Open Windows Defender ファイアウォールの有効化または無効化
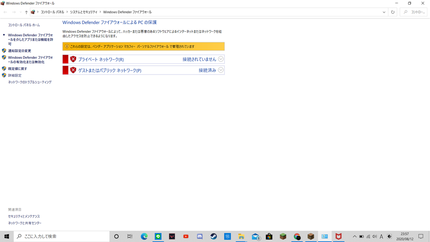Image resolution: width=430 pixels, height=242 pixels. tap(30, 60)
